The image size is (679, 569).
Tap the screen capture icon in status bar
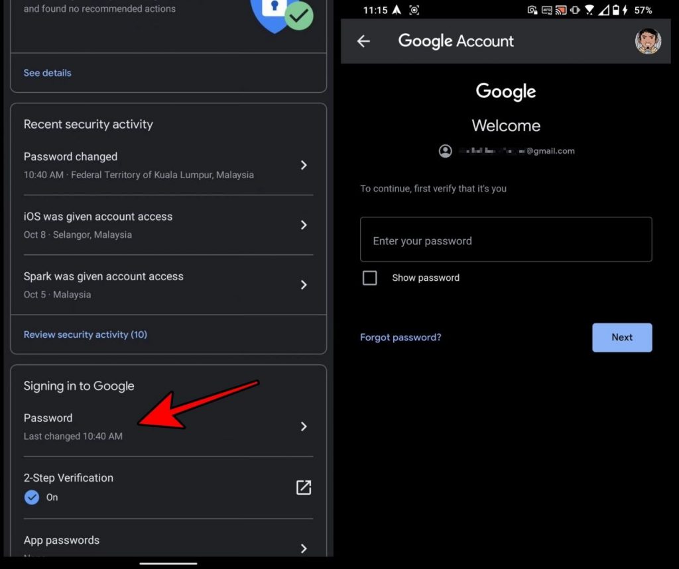point(414,10)
